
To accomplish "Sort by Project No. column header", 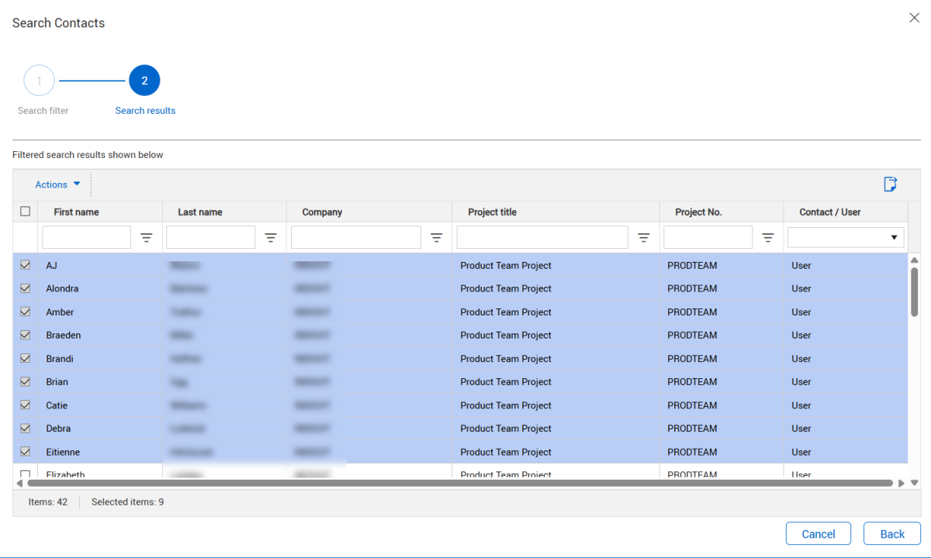I will 698,212.
